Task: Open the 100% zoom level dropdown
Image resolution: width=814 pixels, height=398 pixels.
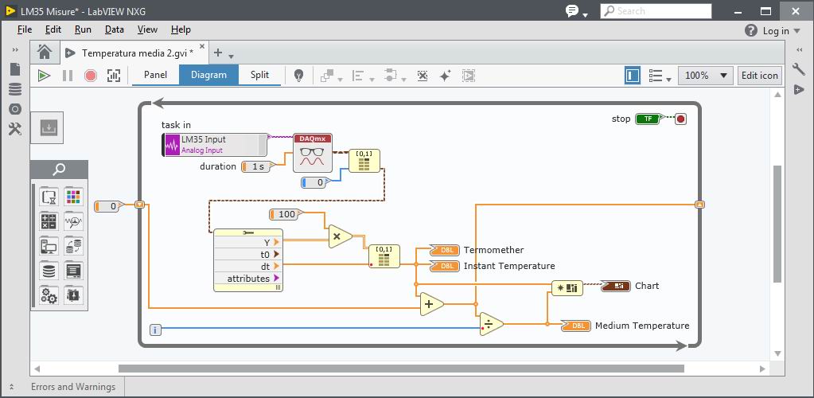Action: point(705,76)
